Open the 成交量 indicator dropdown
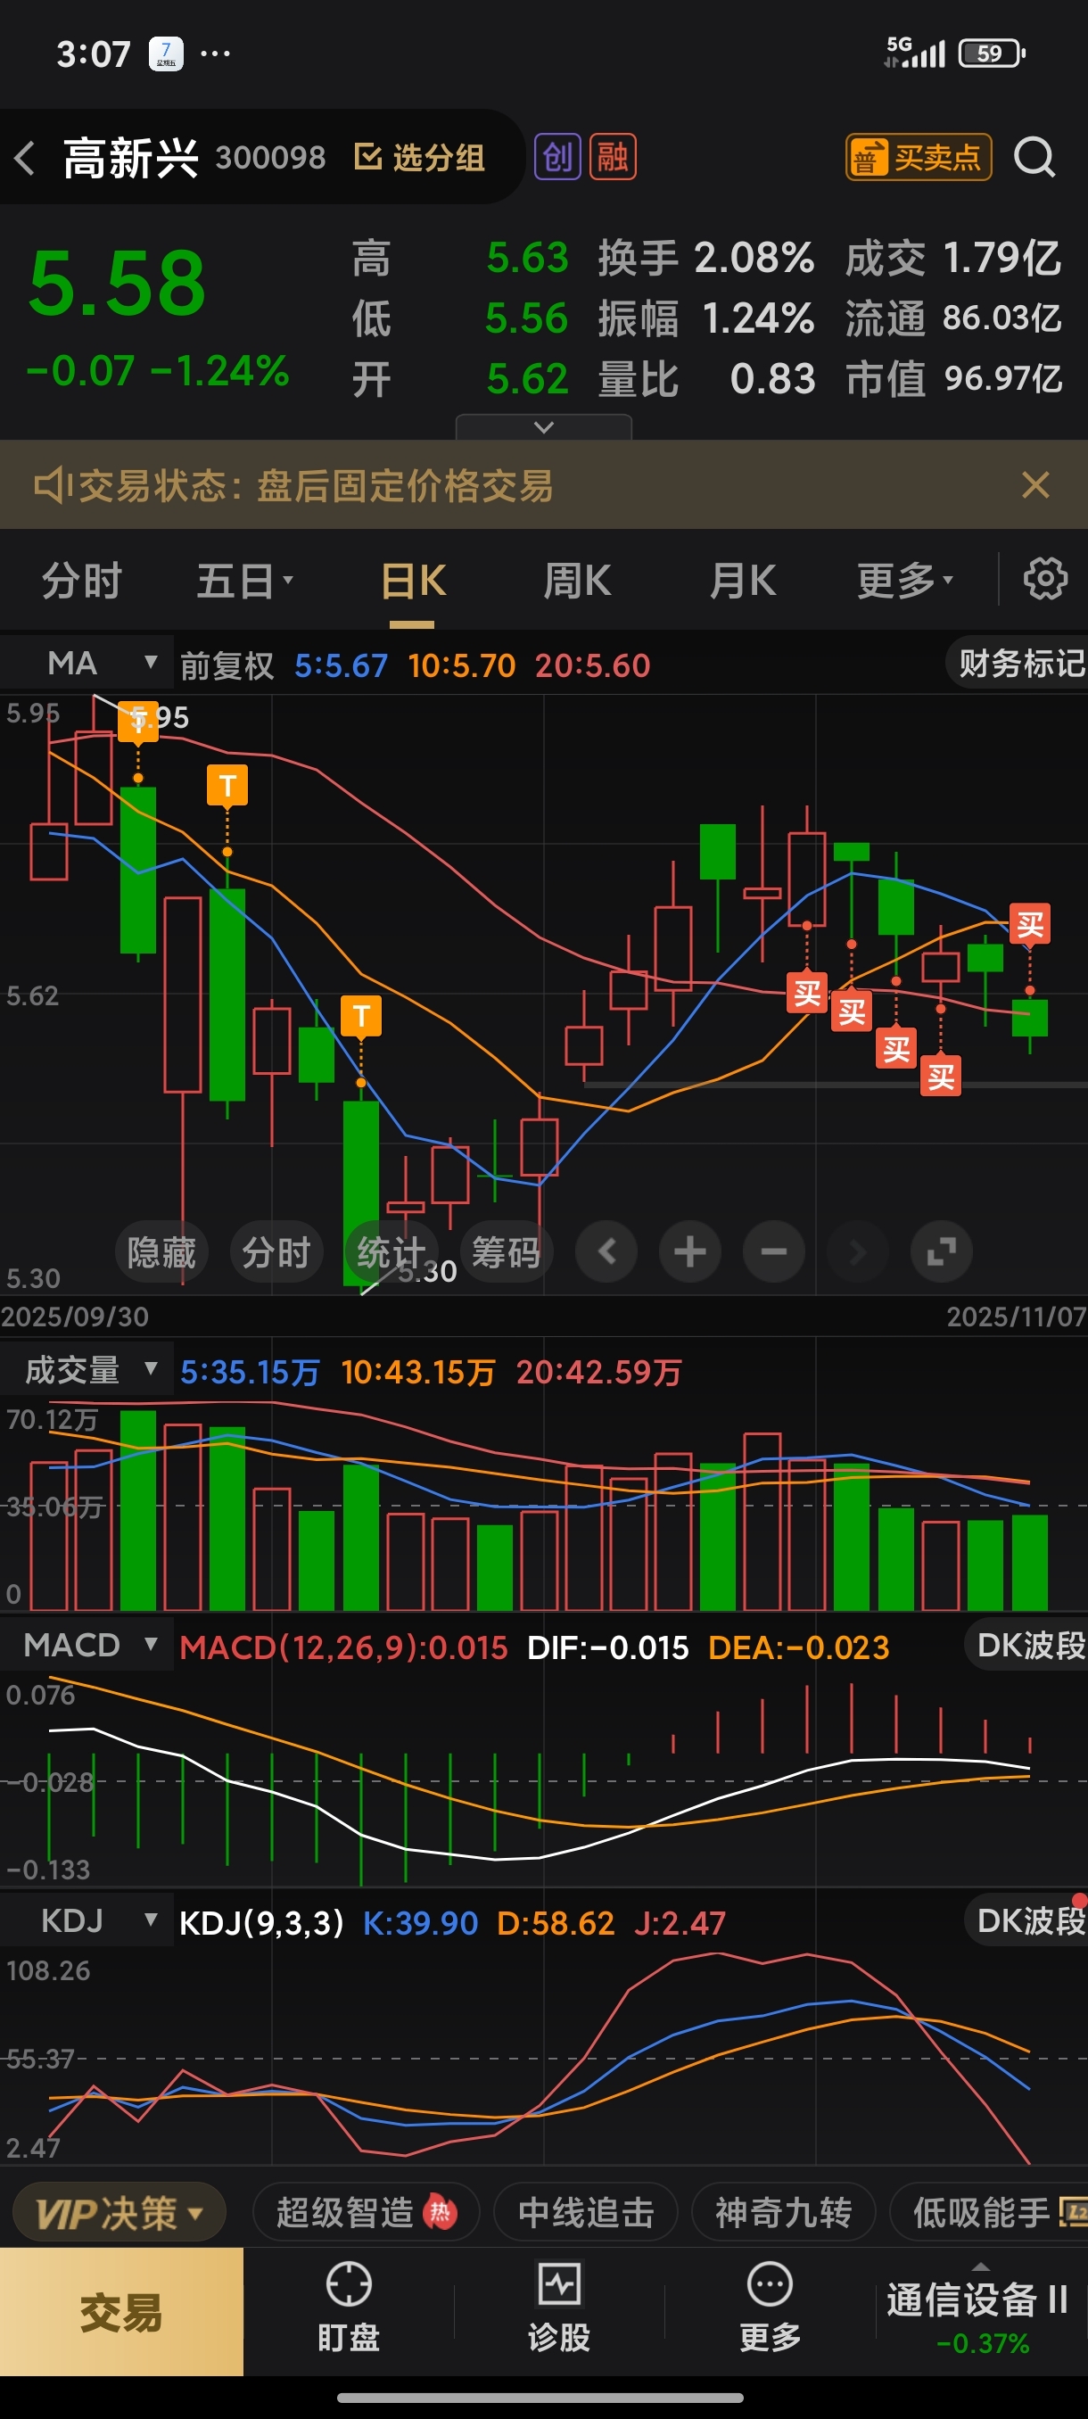Viewport: 1088px width, 2419px height. [x=87, y=1369]
